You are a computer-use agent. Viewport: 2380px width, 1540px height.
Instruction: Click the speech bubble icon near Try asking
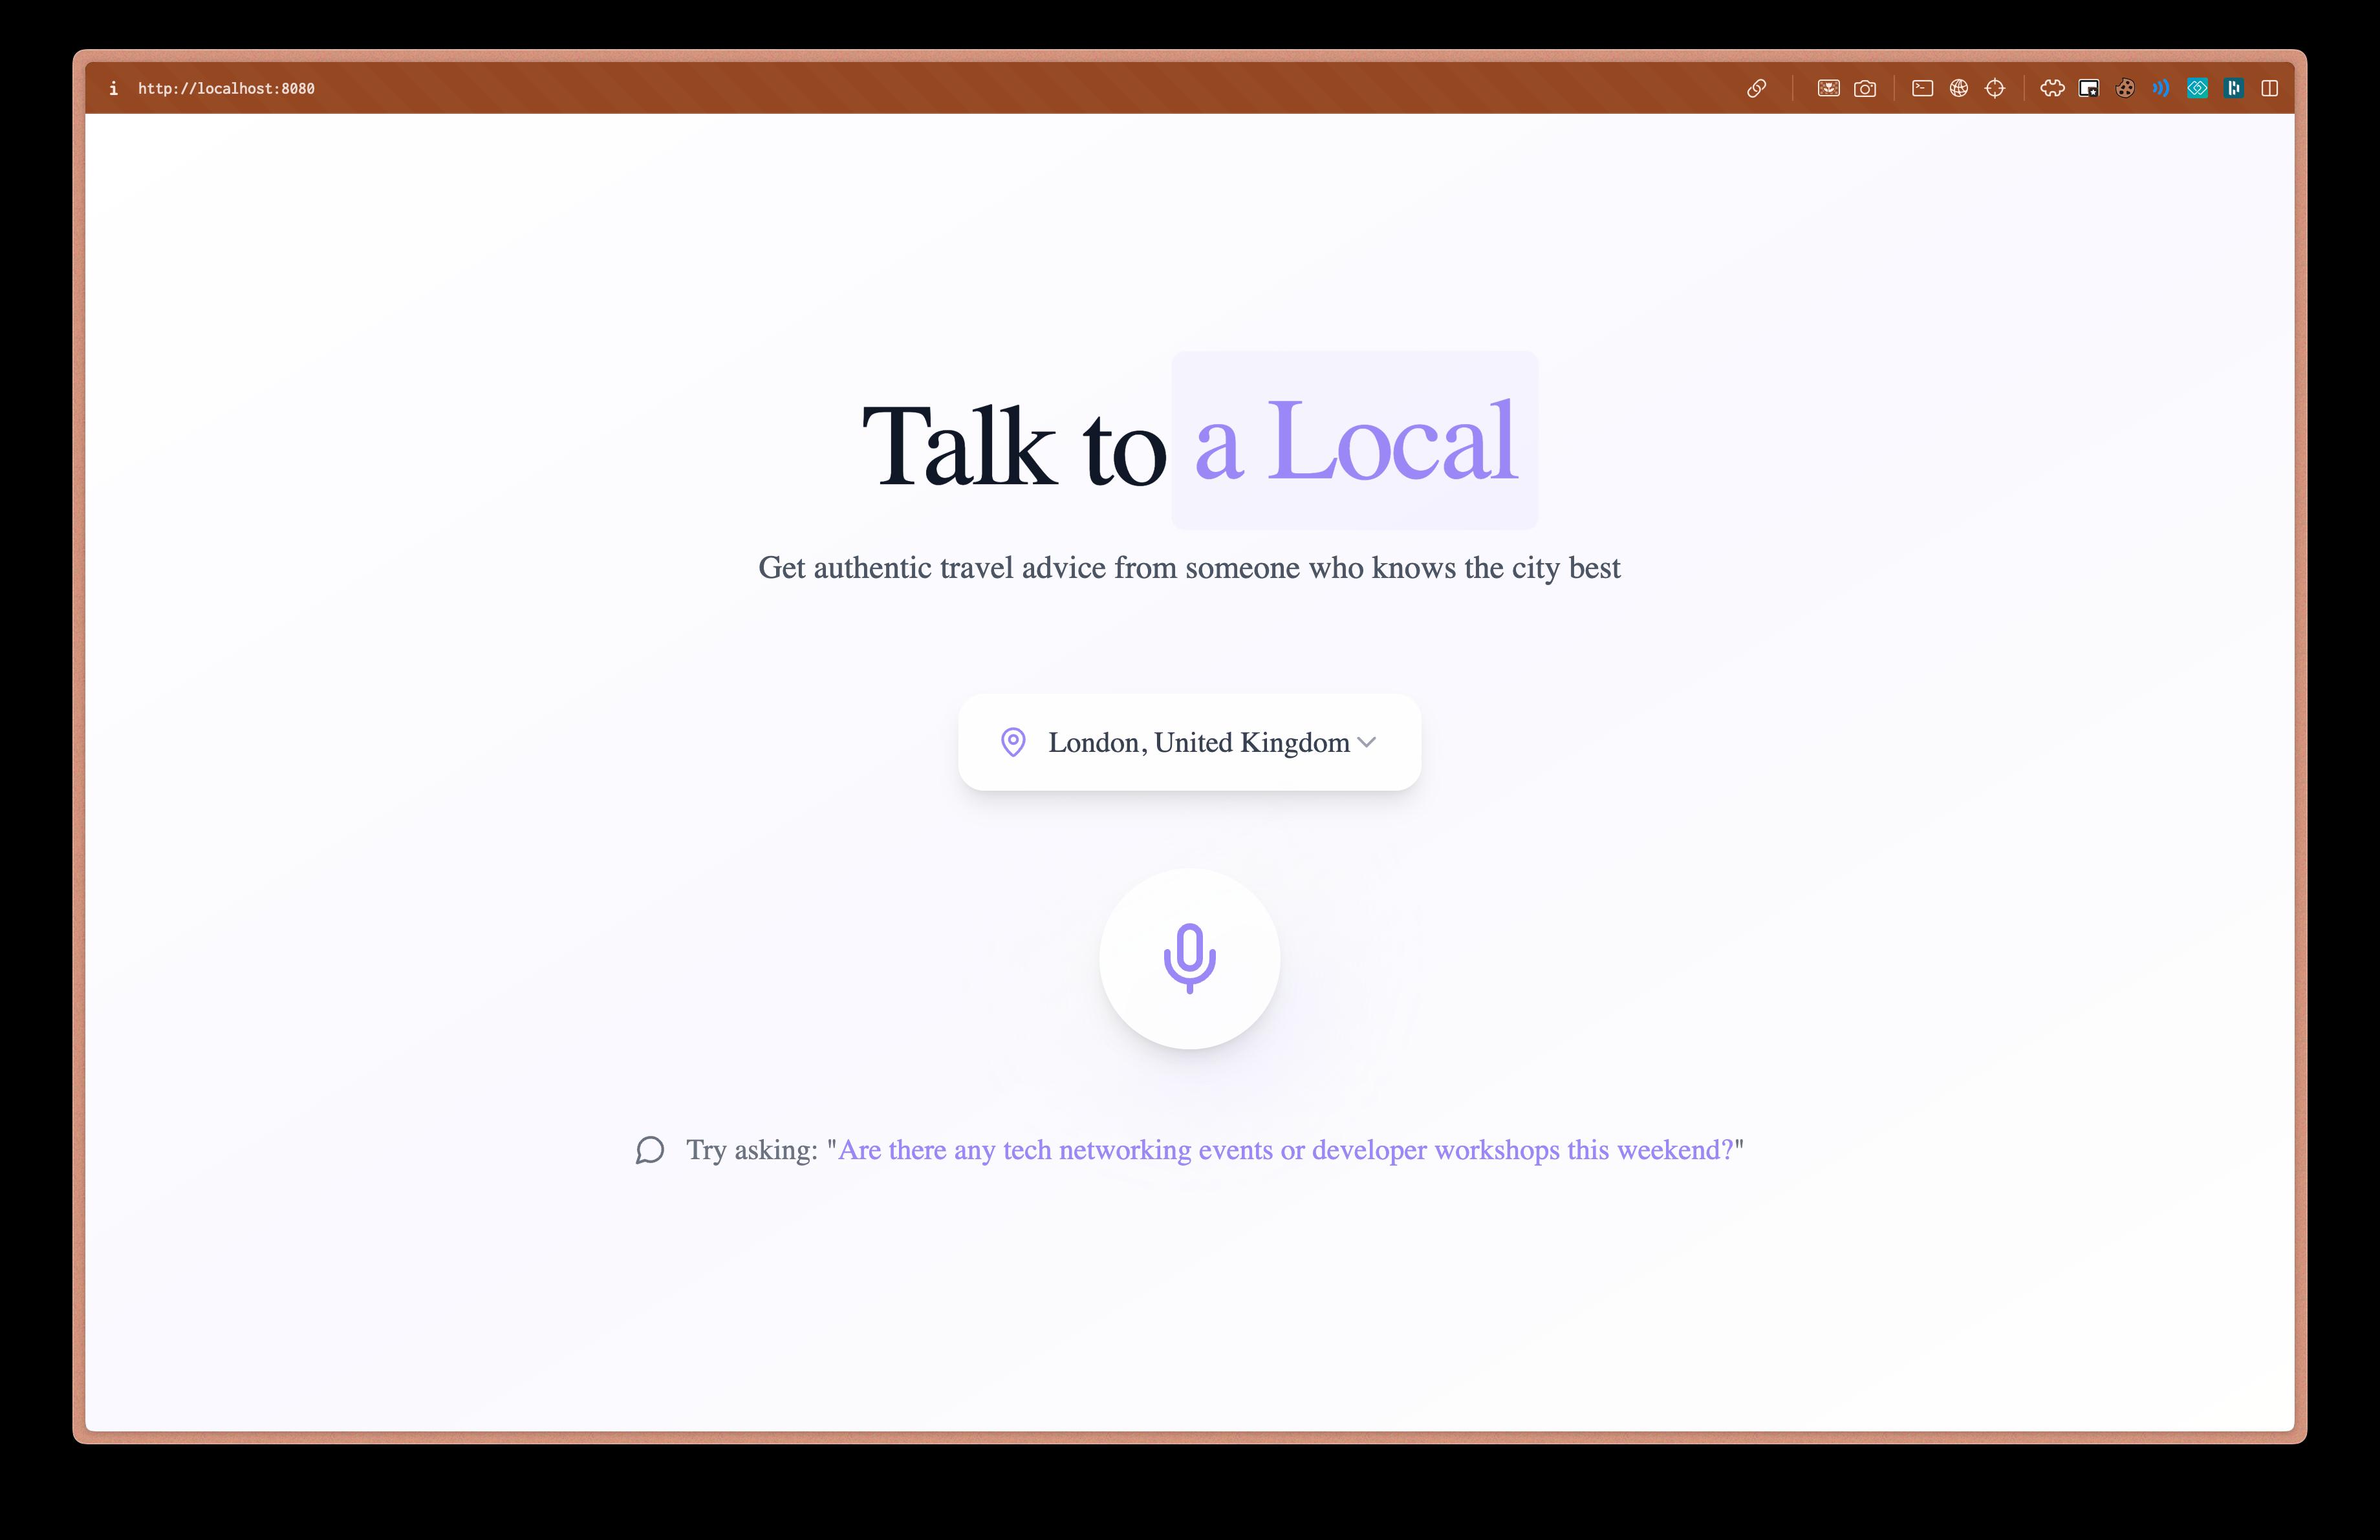(x=650, y=1150)
